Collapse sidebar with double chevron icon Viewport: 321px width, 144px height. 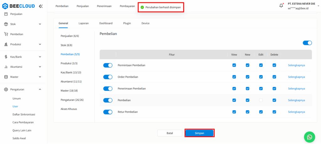[x=41, y=6]
